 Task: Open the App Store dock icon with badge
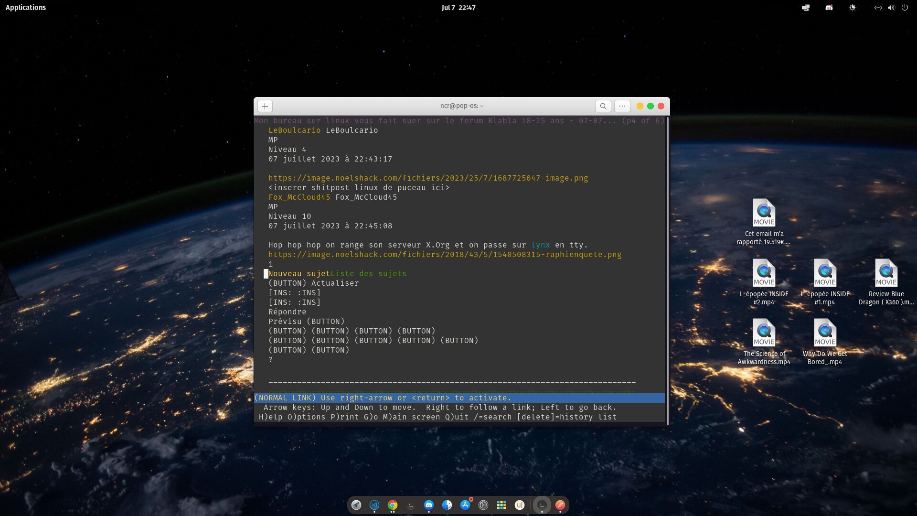point(465,505)
